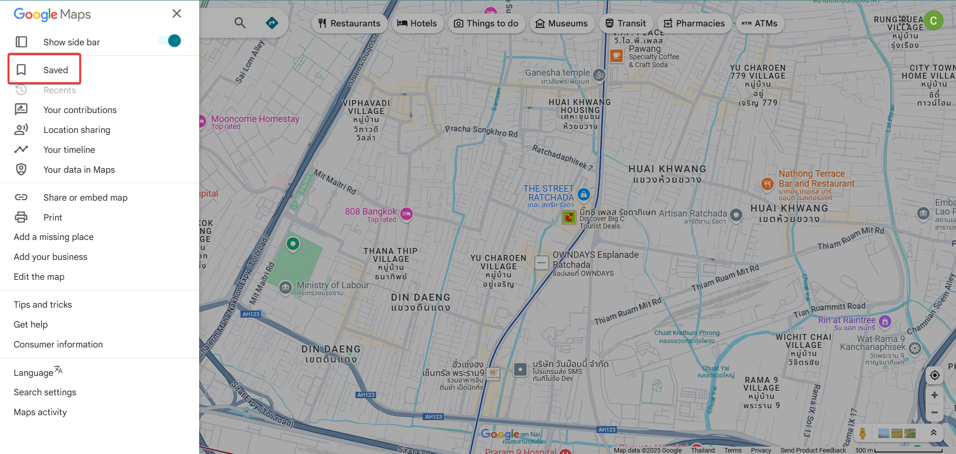Open Language settings
This screenshot has height=454, width=956.
(38, 372)
